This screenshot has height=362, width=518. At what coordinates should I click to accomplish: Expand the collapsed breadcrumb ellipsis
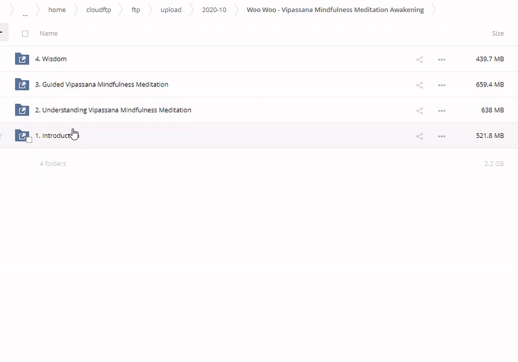click(25, 13)
